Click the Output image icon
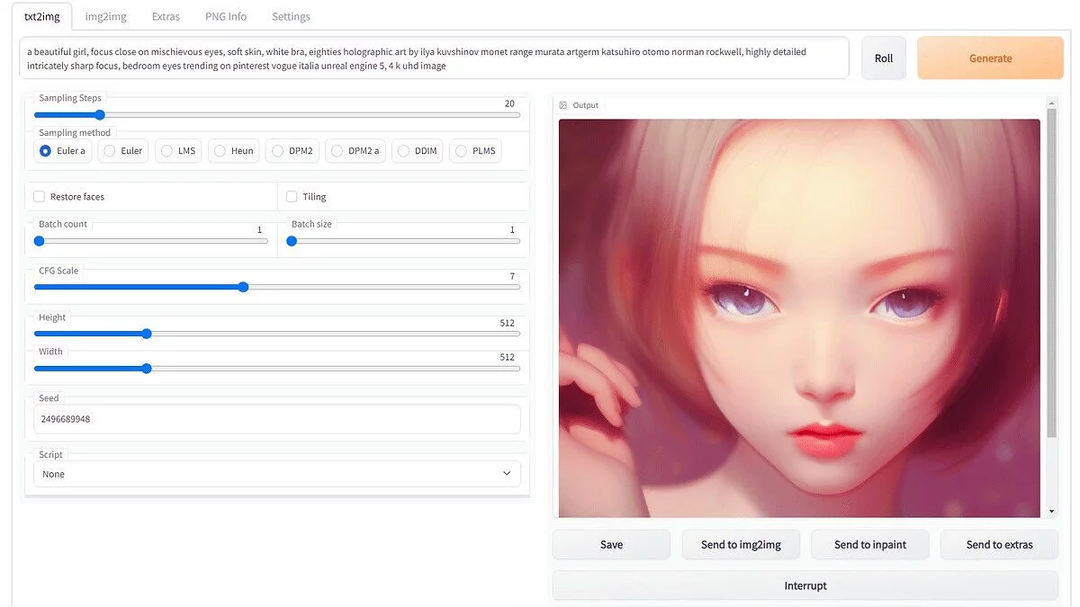This screenshot has width=1080, height=607. tap(563, 105)
